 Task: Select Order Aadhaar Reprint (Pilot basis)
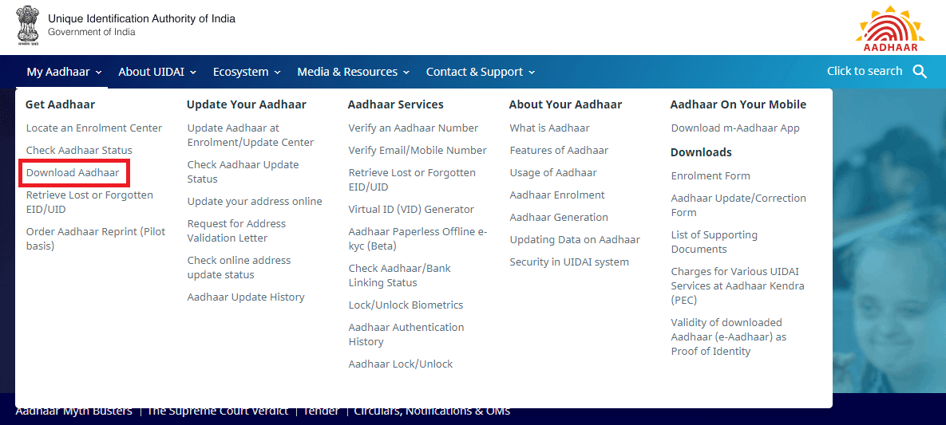click(95, 238)
